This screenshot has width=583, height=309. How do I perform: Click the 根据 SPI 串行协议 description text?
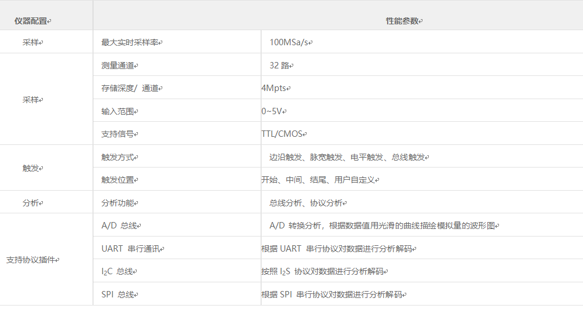[333, 295]
